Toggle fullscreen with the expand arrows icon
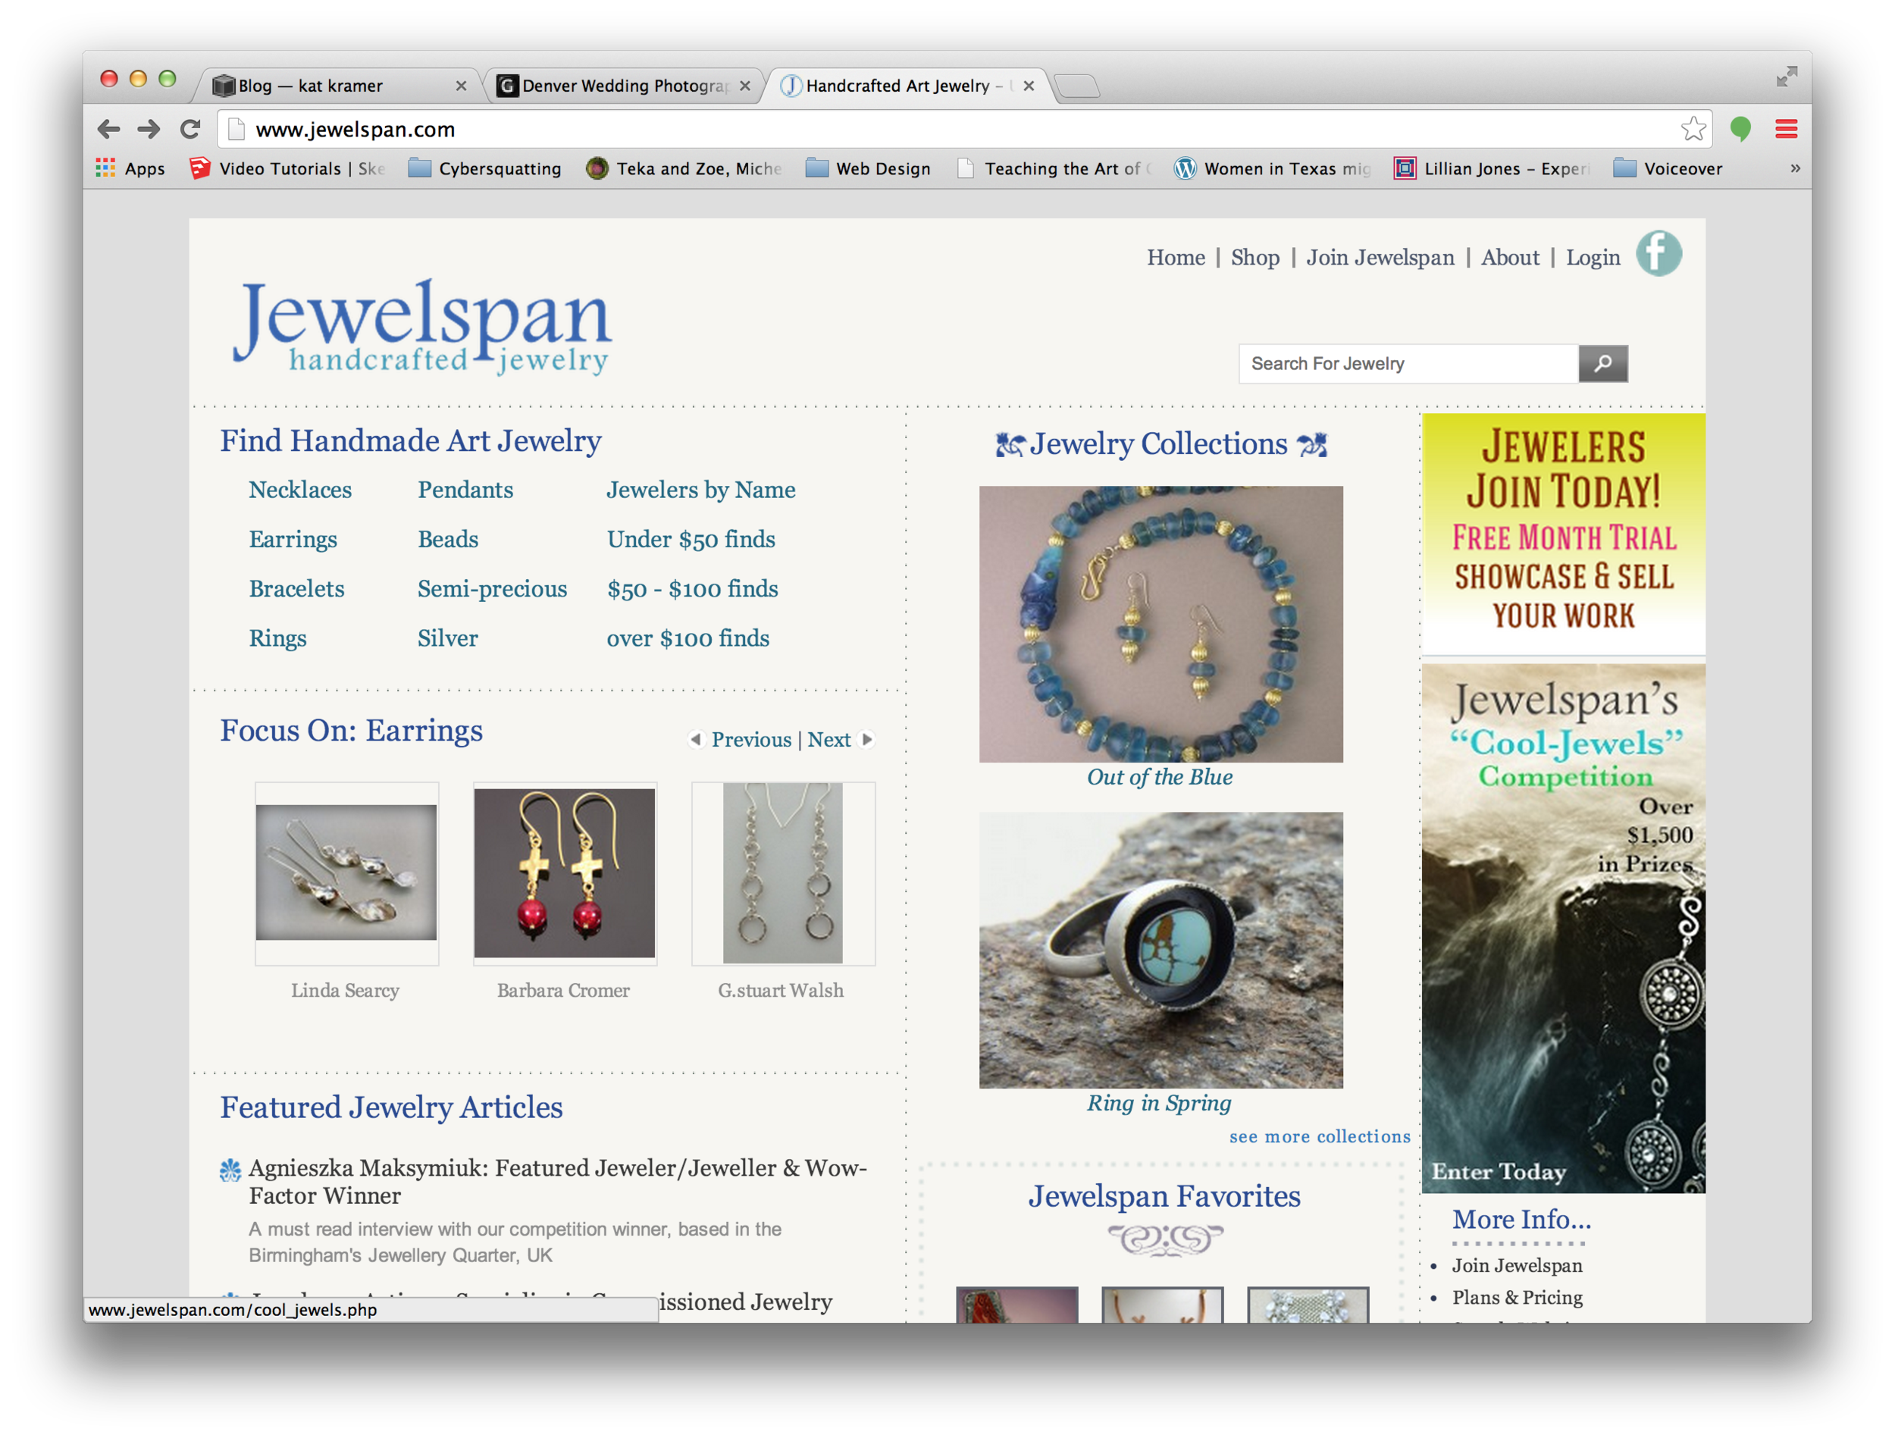Viewport: 1895px width, 1438px height. (x=1786, y=77)
